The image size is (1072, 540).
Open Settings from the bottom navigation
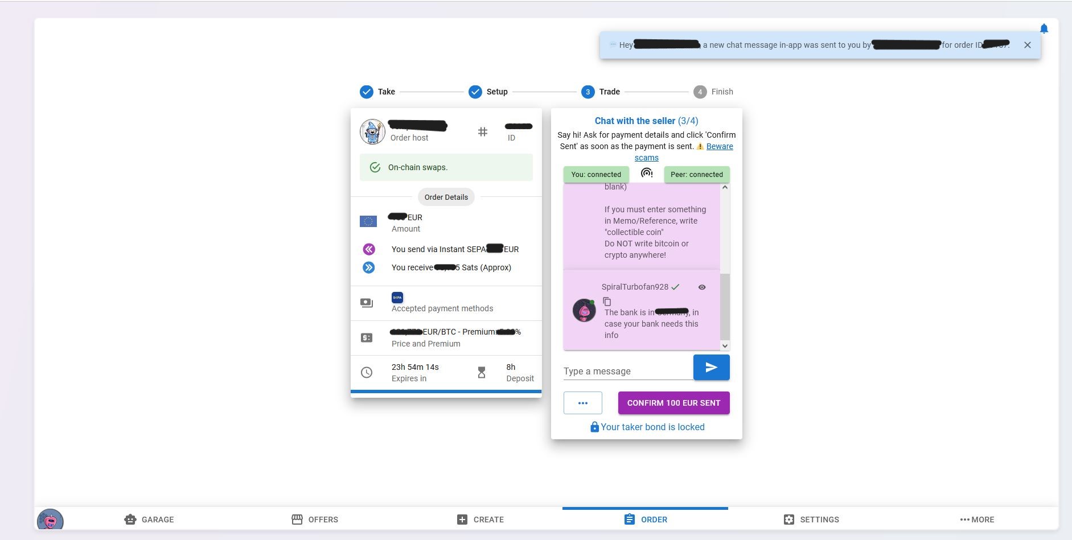click(x=812, y=519)
